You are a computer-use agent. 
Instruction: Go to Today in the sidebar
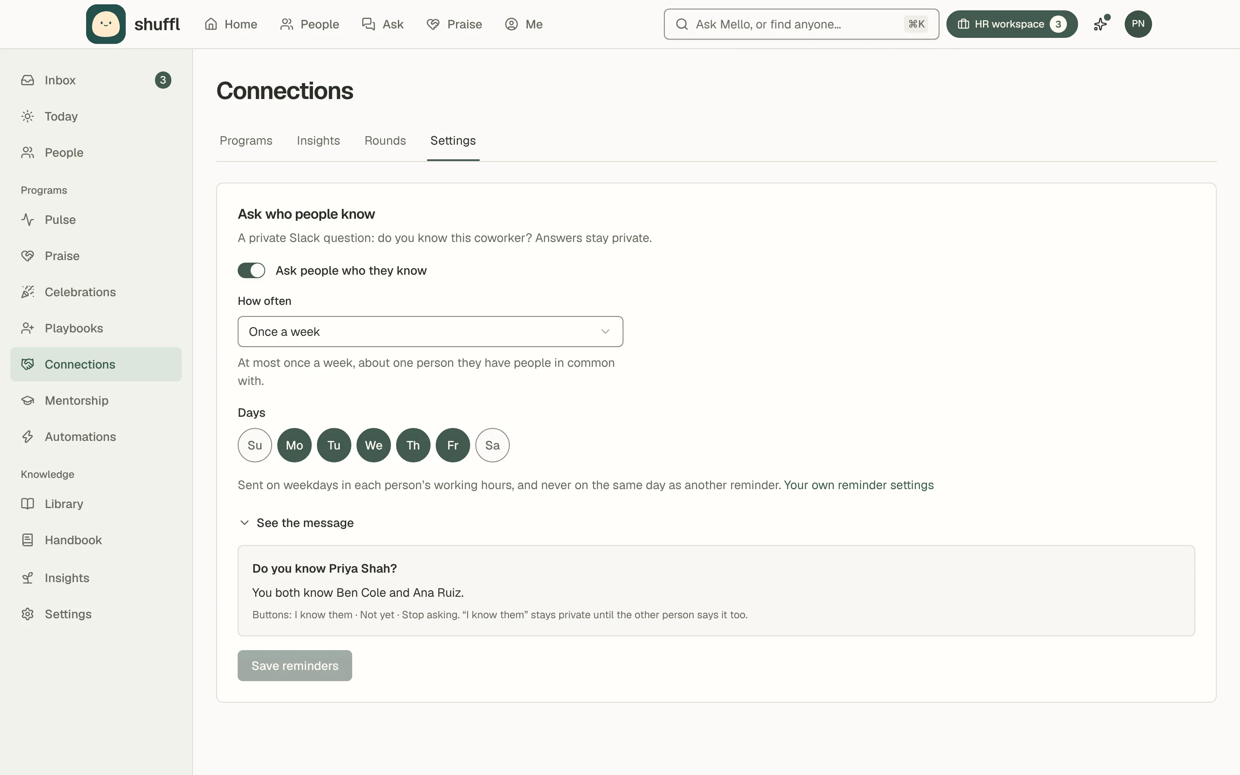[96, 116]
